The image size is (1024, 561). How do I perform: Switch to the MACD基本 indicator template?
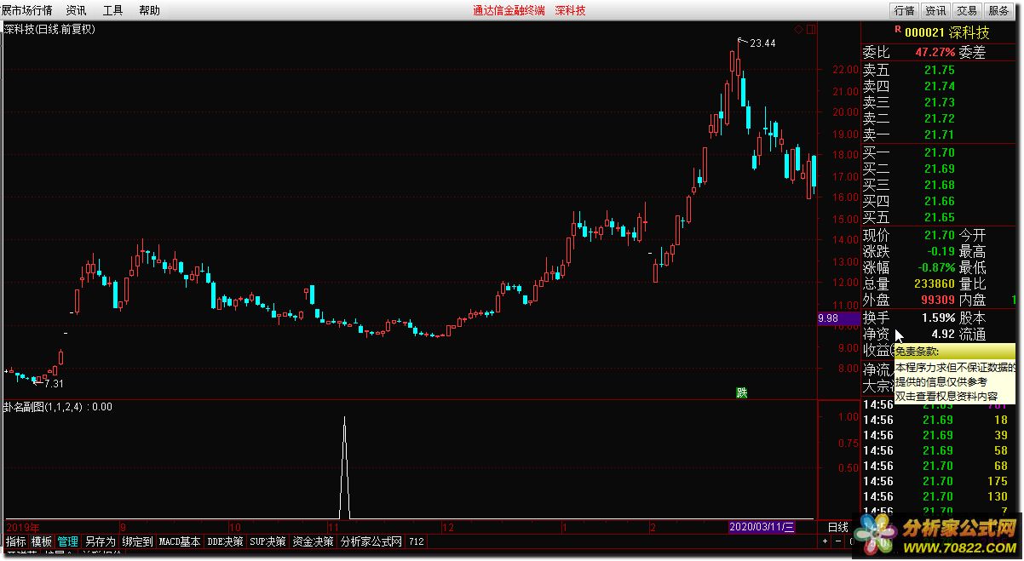(180, 541)
